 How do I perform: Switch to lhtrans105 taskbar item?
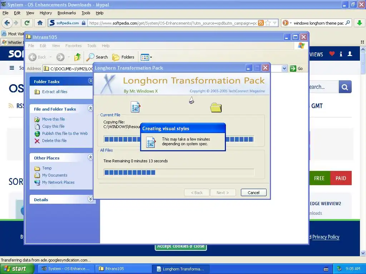tap(123, 269)
